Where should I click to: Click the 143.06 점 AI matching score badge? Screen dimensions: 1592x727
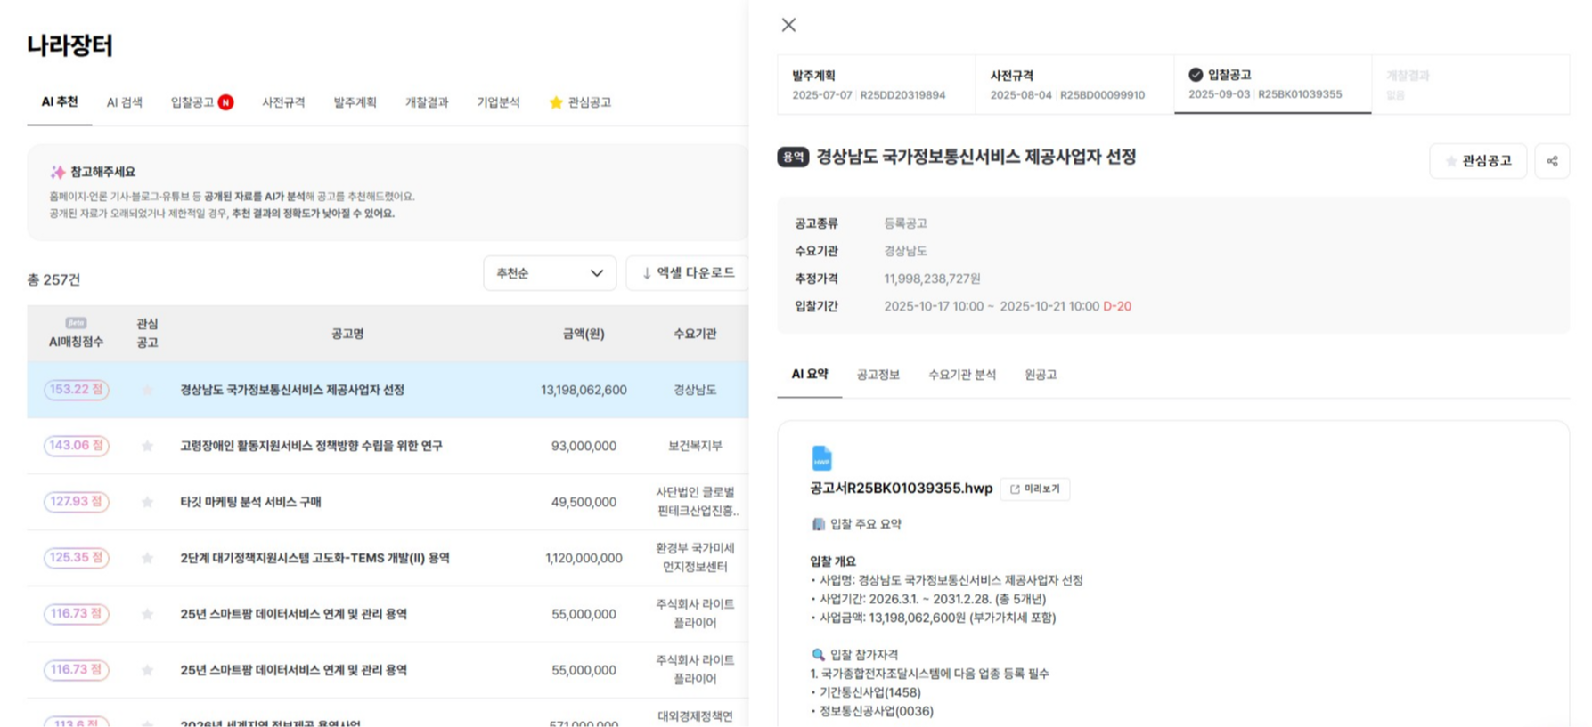[77, 446]
